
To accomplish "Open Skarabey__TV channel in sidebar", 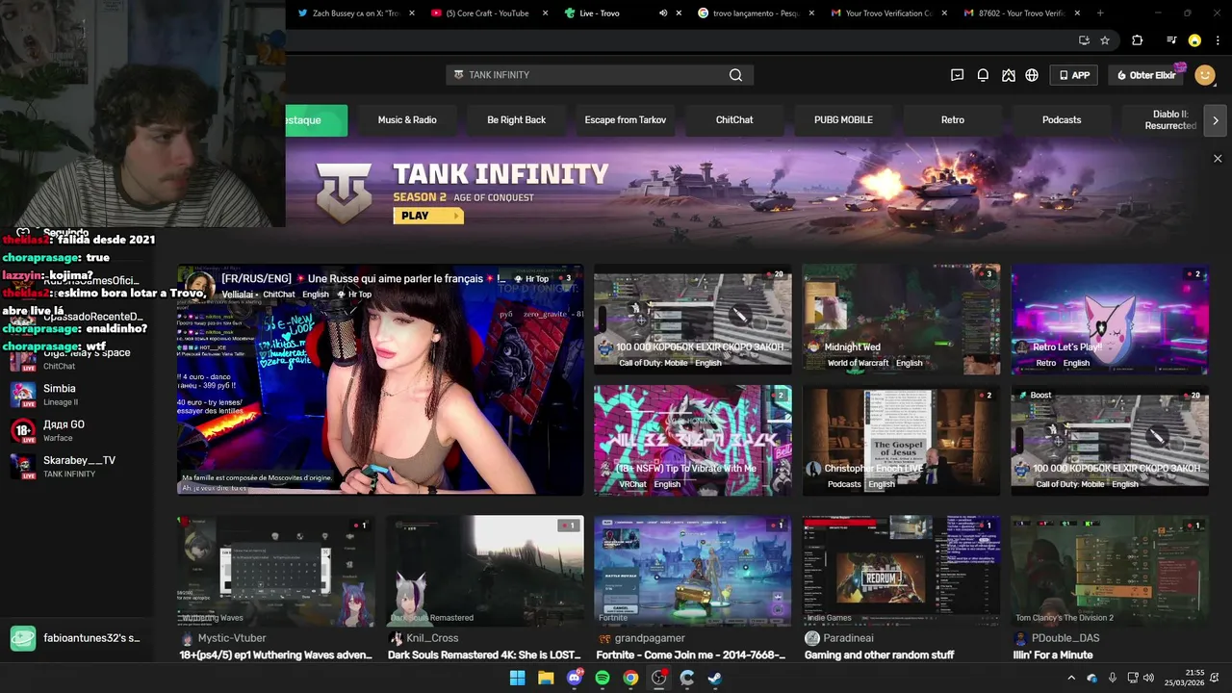I will (77, 467).
